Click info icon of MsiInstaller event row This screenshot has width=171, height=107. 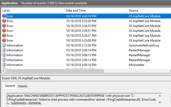click(4, 65)
